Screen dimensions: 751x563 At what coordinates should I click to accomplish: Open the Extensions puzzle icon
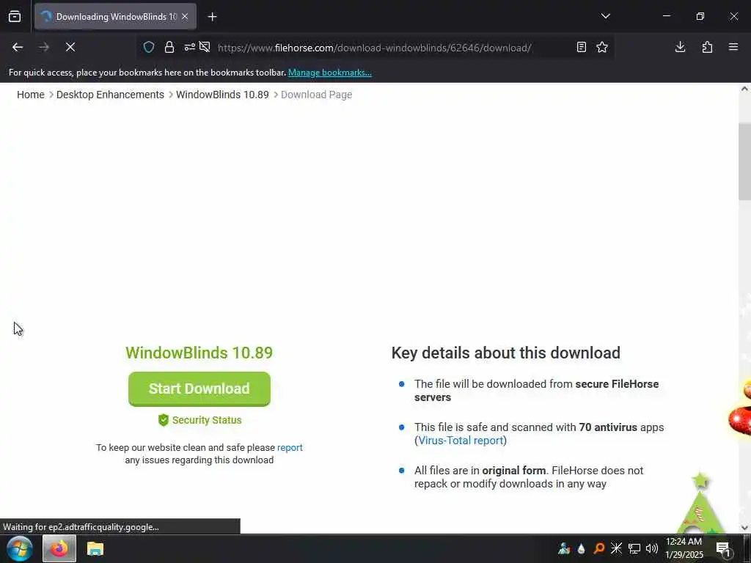click(x=707, y=47)
